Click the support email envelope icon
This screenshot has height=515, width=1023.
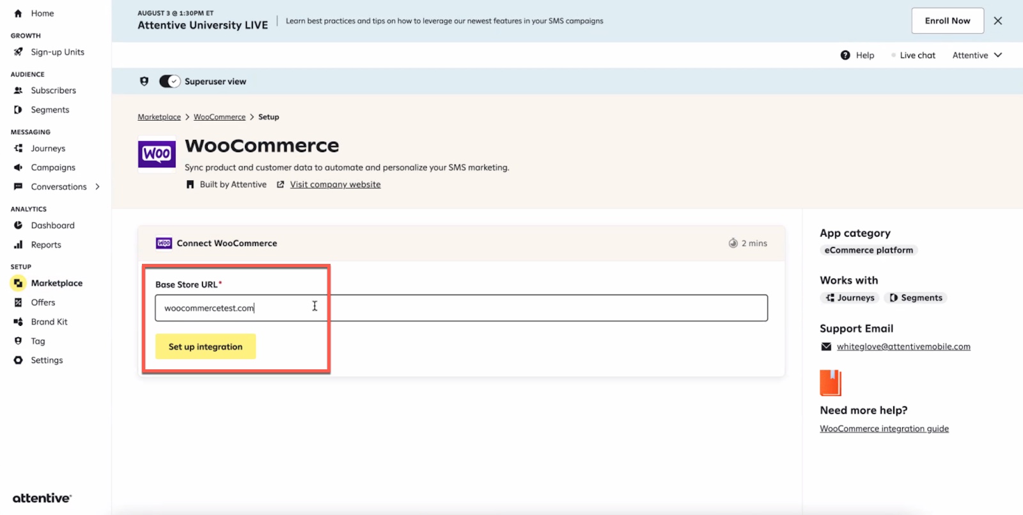pos(826,347)
